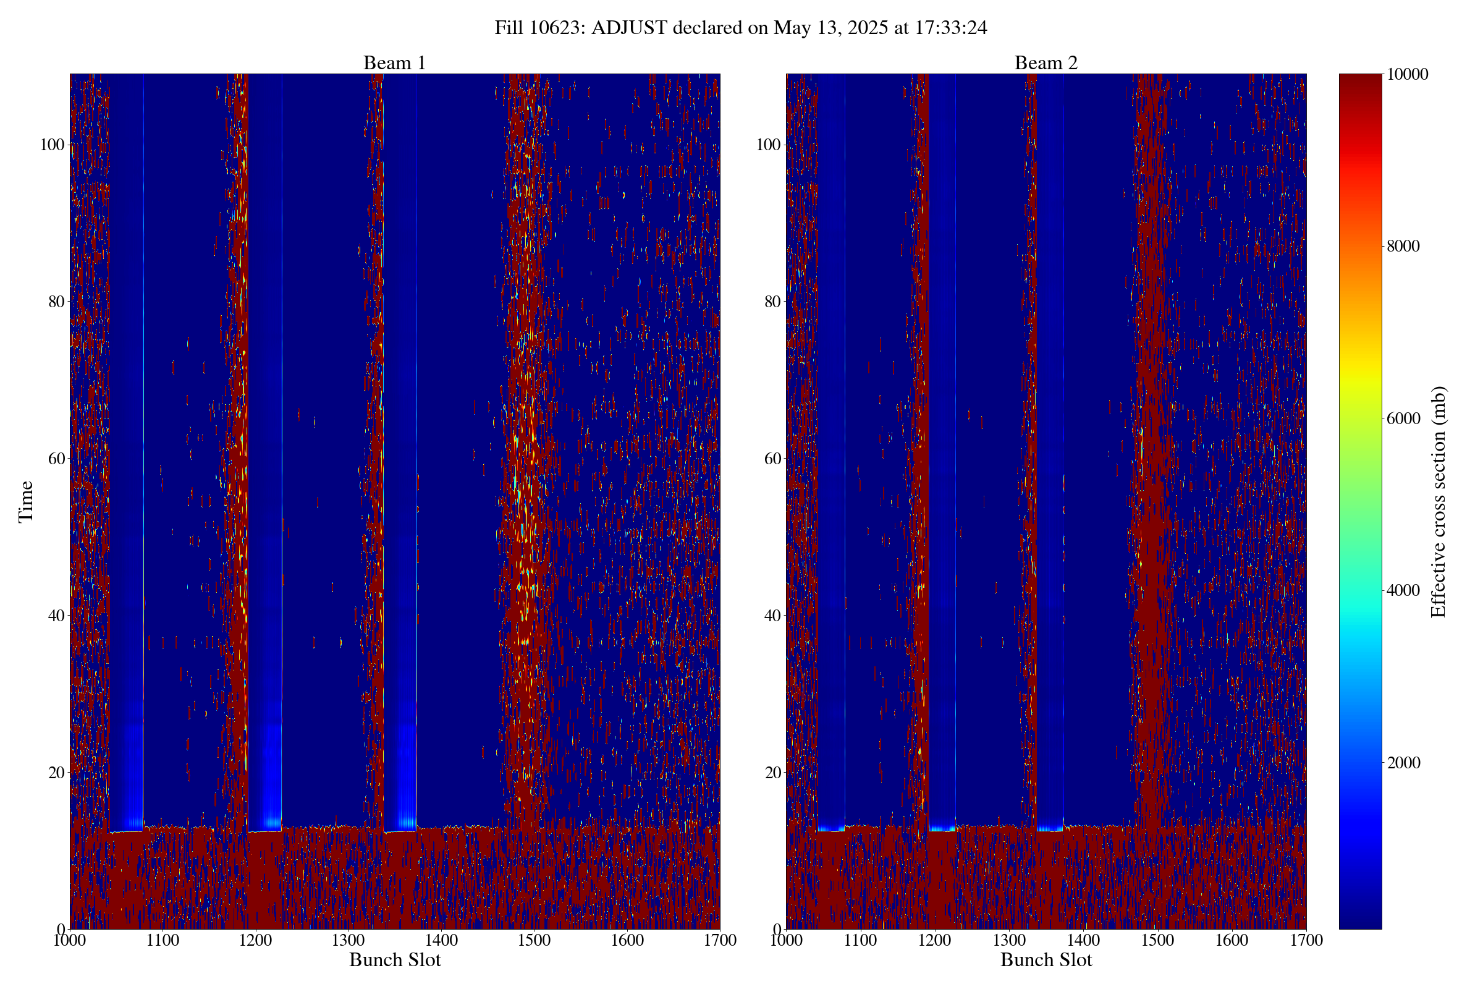Click colorbar tick value 2000
The width and height of the screenshot is (1483, 989).
(x=1403, y=763)
